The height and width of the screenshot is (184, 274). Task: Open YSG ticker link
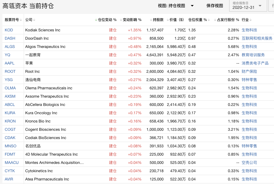9,80
